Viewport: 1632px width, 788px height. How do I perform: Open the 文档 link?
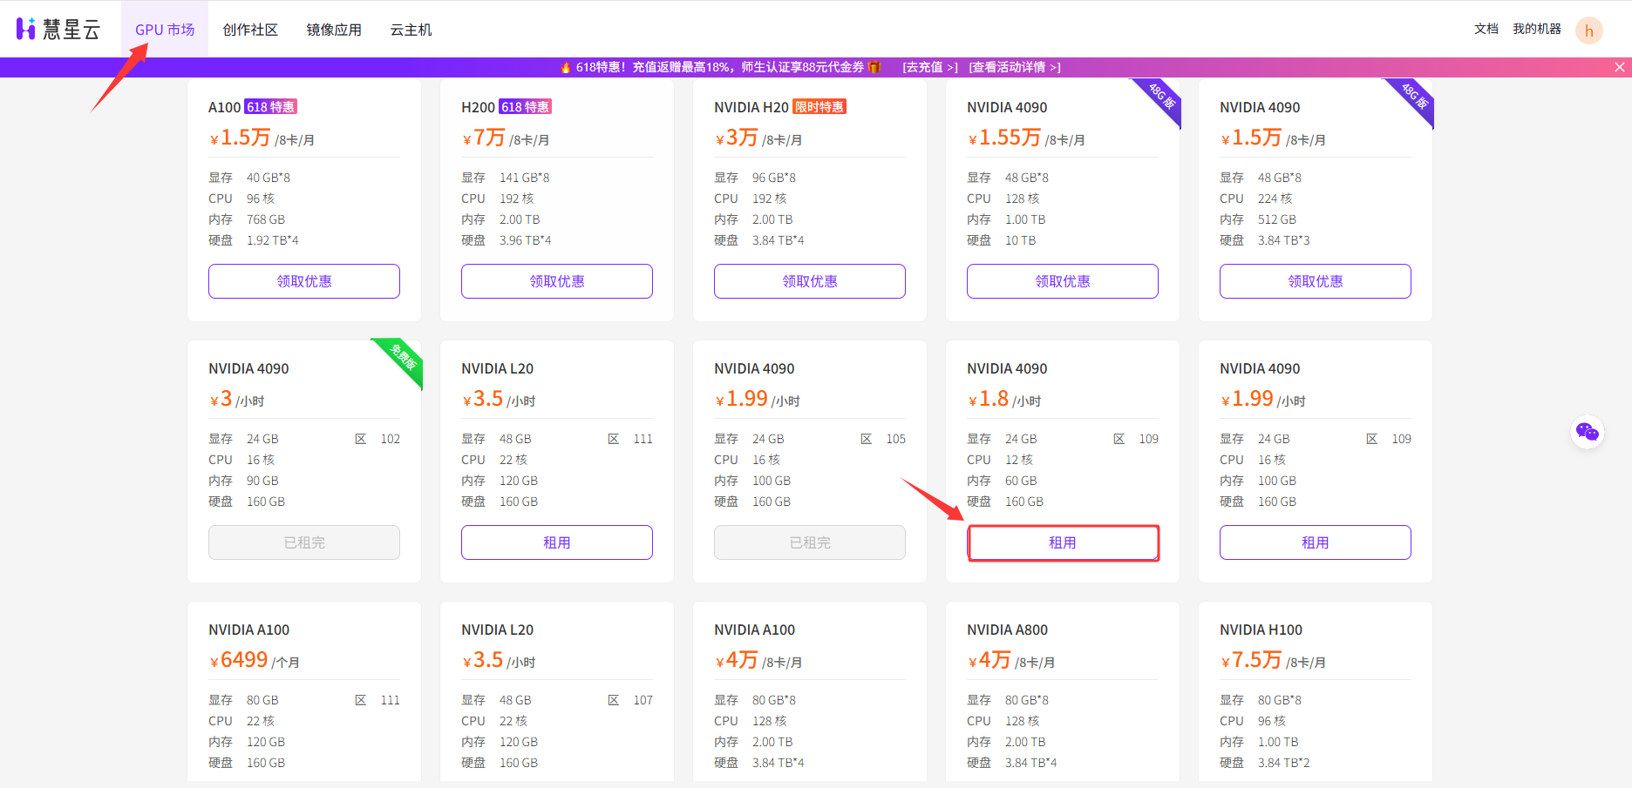coord(1486,29)
